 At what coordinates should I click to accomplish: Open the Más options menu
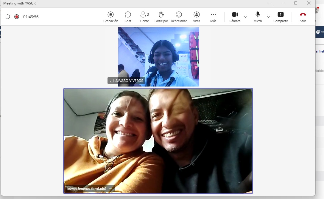(x=213, y=17)
